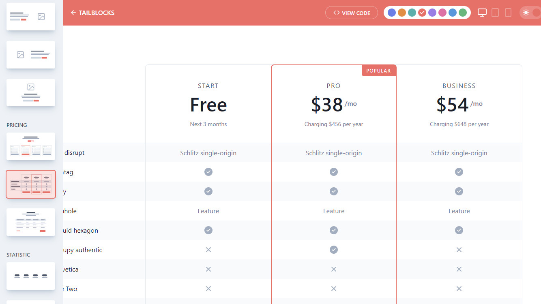Select the statistic block thumbnail
541x304 pixels.
coord(31,276)
